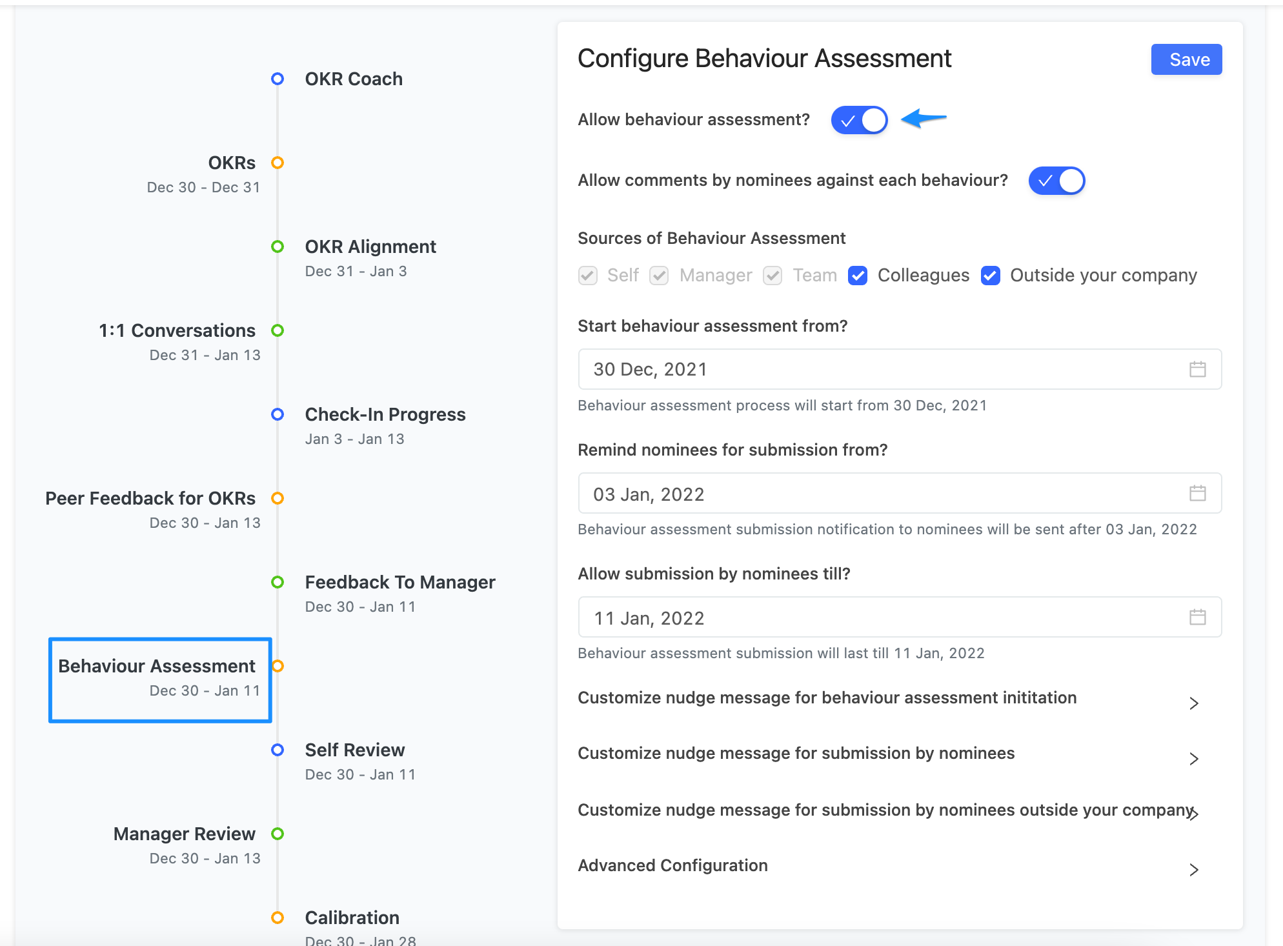Click the disabled Manager source checkbox
Screen dimensions: 1283x946
pyautogui.click(x=659, y=276)
